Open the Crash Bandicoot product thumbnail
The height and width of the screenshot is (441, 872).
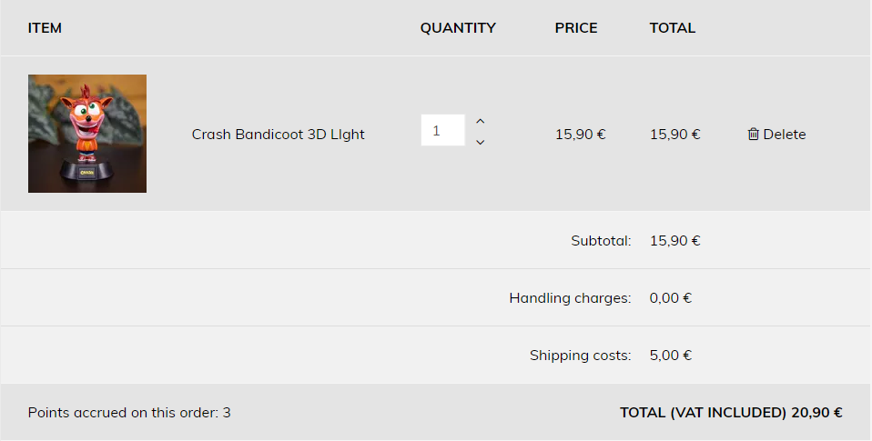click(87, 134)
